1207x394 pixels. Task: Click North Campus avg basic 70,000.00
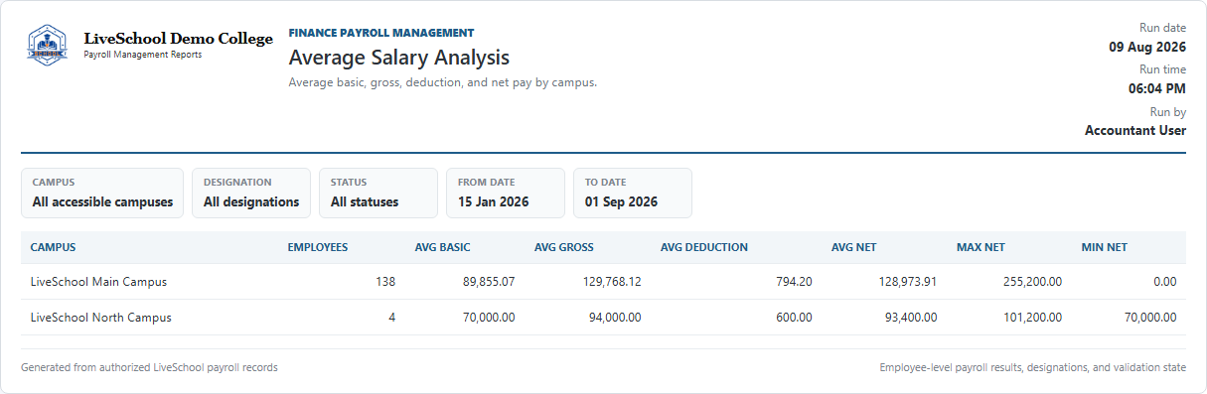point(489,318)
